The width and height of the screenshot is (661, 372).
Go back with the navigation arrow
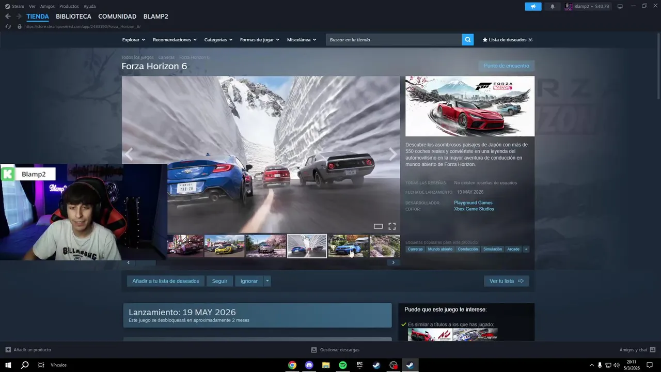pos(8,17)
